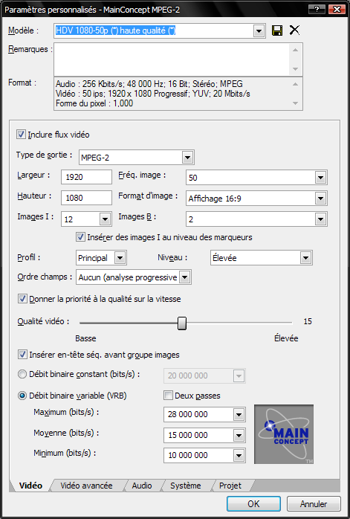350x519 pixels.
Task: Toggle the Inclure flux vidéo checkbox
Action: (x=21, y=135)
